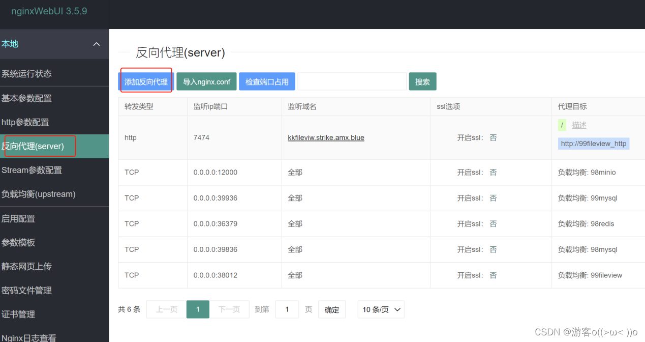The width and height of the screenshot is (645, 342).
Task: Click the 下一页 pagination button
Action: 229,309
